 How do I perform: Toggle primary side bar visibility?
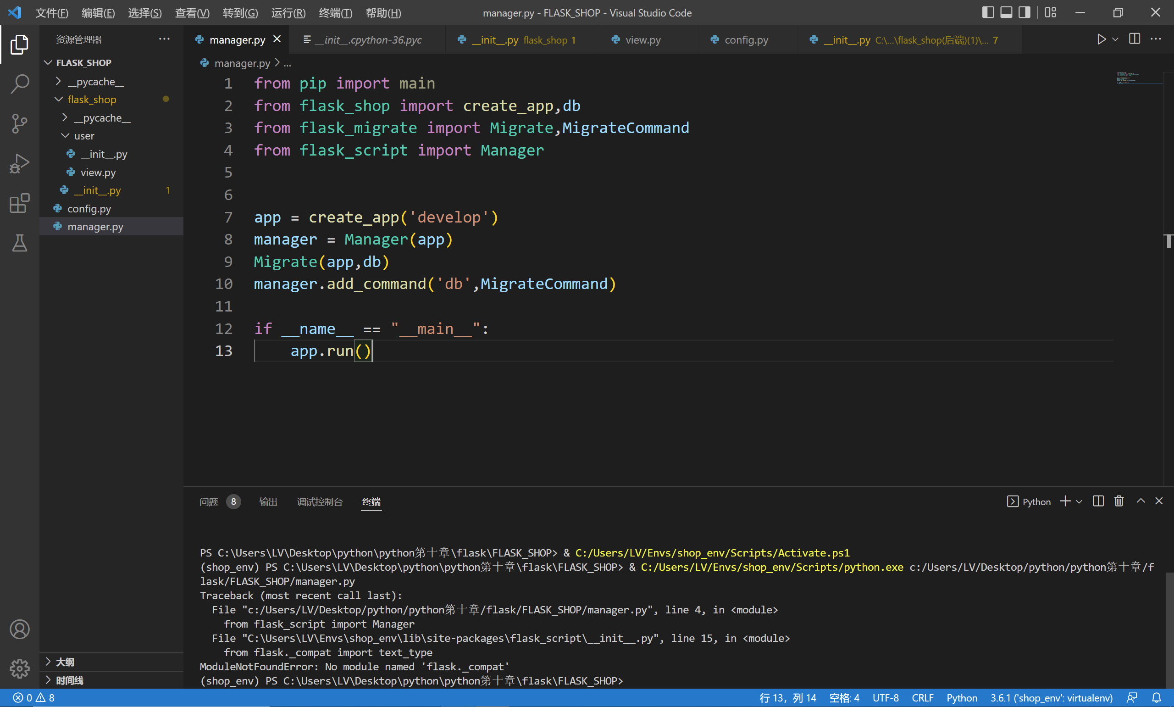[x=988, y=12]
